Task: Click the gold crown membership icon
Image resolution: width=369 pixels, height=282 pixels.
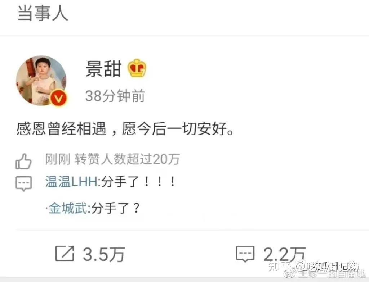Action: tap(137, 68)
